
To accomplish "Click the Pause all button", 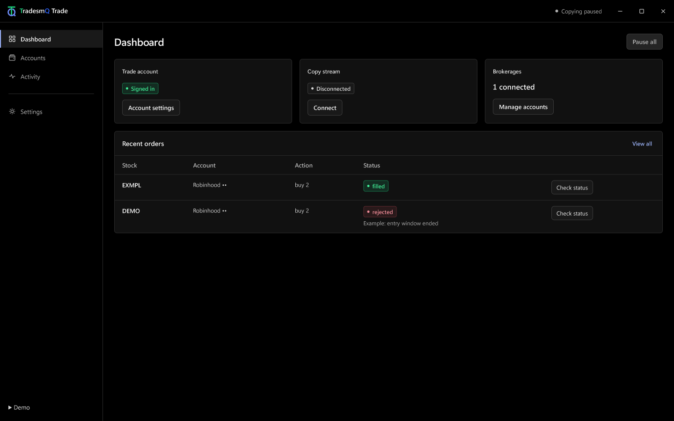I will (645, 42).
